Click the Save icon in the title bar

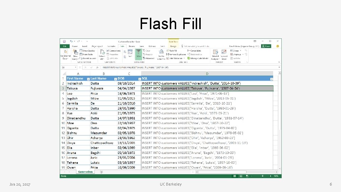pyautogui.click(x=64, y=41)
